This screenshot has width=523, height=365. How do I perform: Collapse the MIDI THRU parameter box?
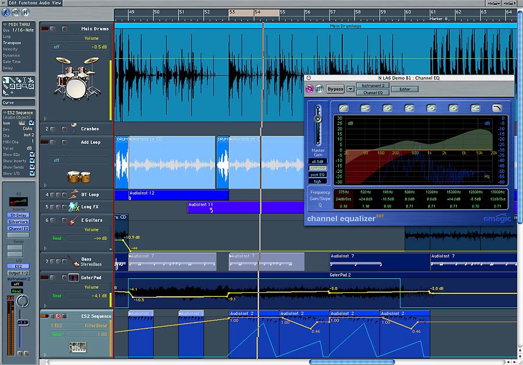coord(4,24)
